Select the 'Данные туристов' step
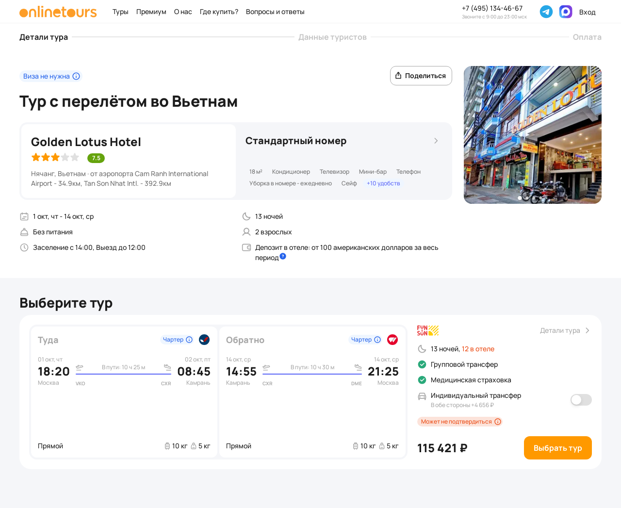This screenshot has height=508, width=621. (332, 37)
